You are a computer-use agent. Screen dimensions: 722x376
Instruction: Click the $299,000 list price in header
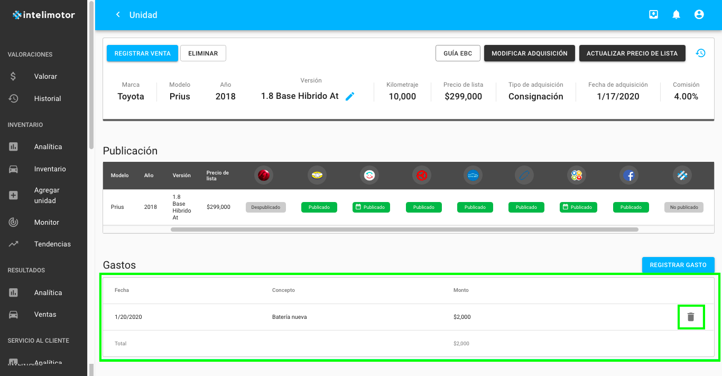[x=463, y=96]
